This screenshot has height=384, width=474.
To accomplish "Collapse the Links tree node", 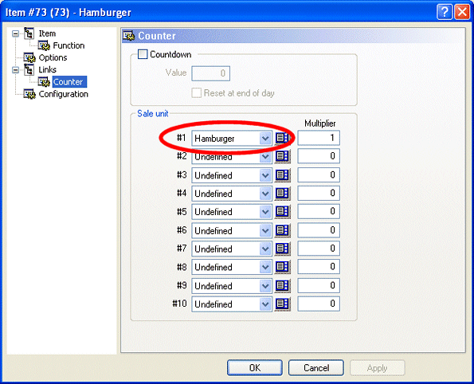I will pos(15,70).
